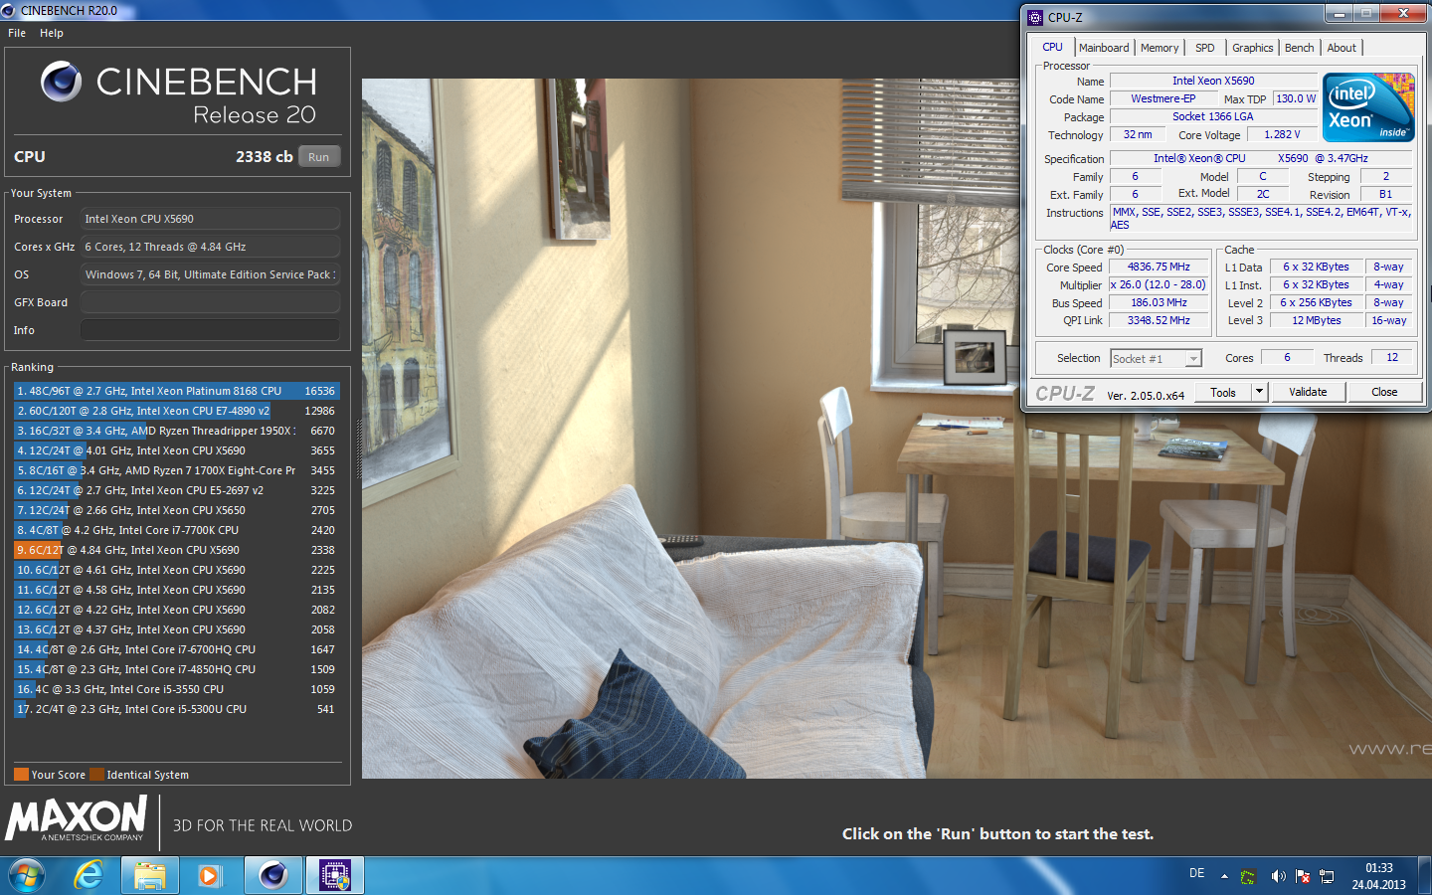Image resolution: width=1432 pixels, height=895 pixels.
Task: Switch to the Bench tab in CPU-Z
Action: (x=1299, y=48)
